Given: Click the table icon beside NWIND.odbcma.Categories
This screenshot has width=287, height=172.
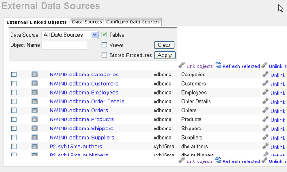Looking at the screenshot, I should pos(34,75).
